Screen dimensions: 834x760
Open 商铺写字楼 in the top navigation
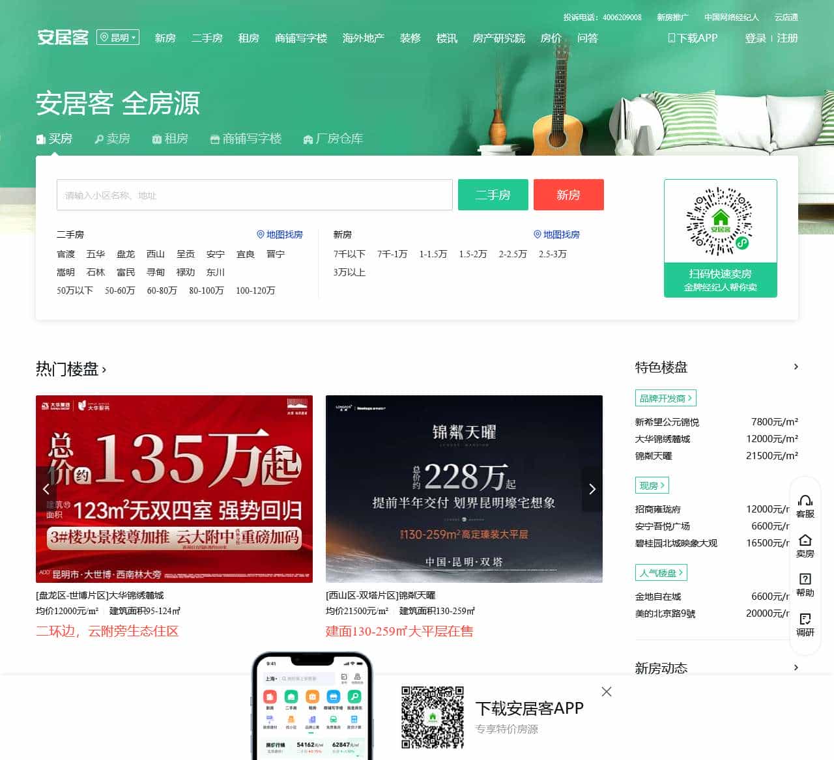[x=300, y=38]
